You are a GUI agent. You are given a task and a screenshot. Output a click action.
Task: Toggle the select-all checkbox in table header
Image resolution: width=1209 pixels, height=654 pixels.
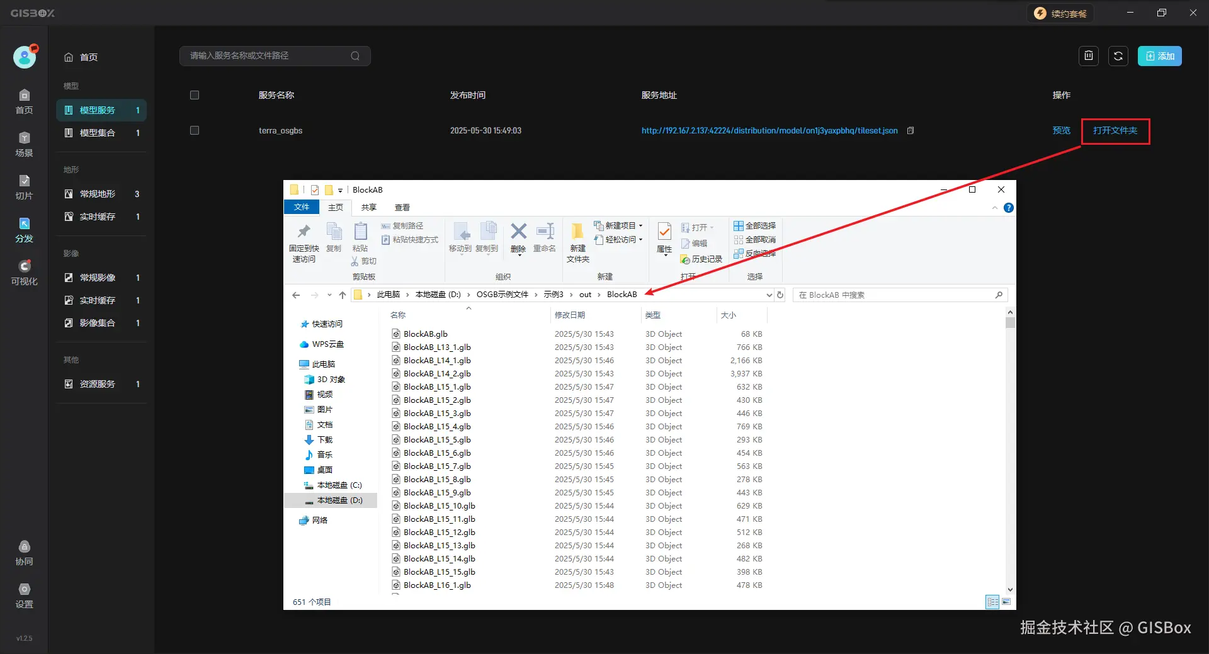click(195, 95)
